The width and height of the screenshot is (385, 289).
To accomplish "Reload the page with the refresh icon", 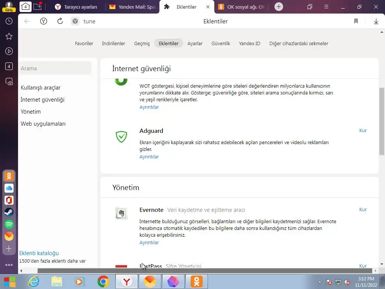I will 60,21.
